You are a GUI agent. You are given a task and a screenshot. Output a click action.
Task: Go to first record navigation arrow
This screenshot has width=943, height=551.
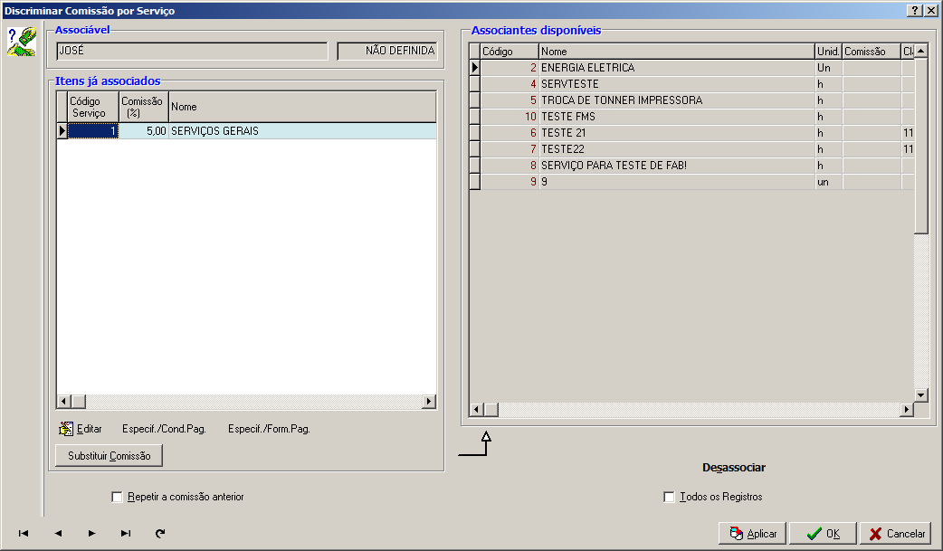[24, 534]
